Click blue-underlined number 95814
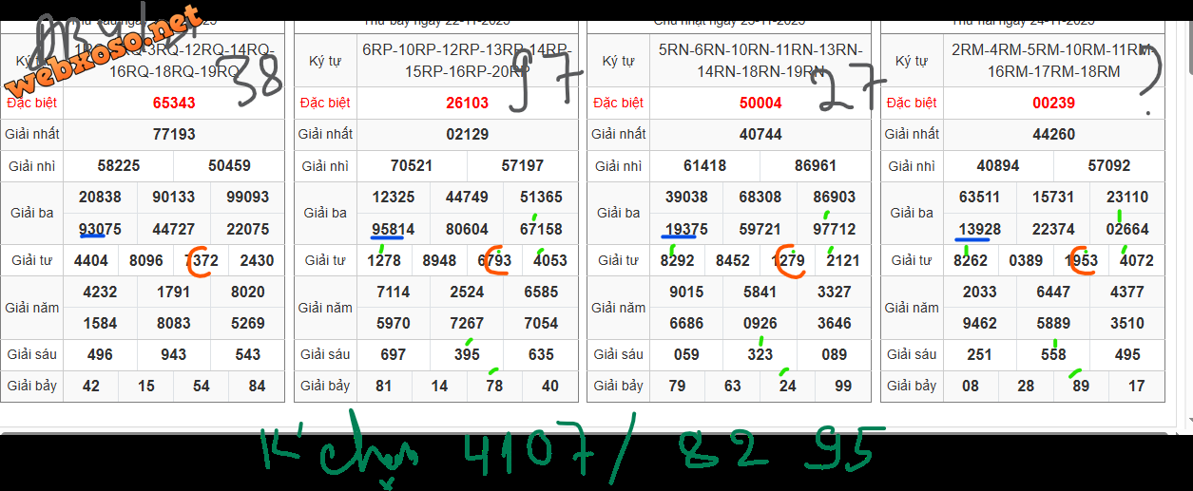This screenshot has width=1193, height=491. (394, 229)
